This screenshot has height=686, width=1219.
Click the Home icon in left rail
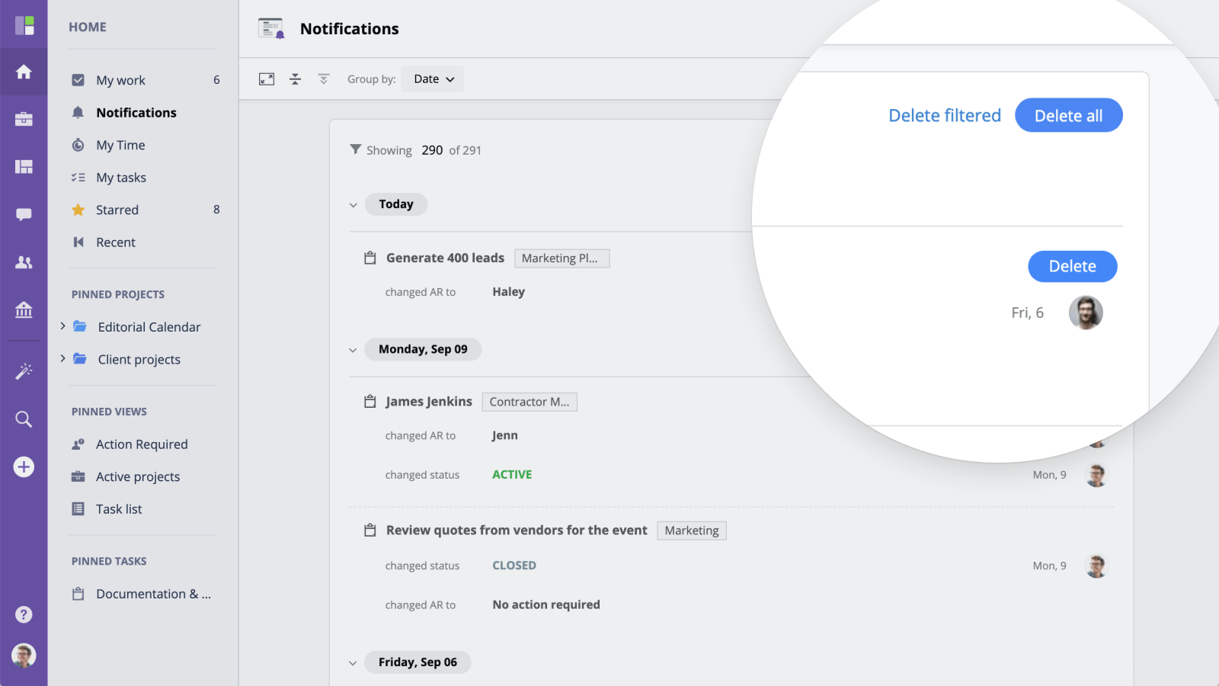(x=24, y=72)
